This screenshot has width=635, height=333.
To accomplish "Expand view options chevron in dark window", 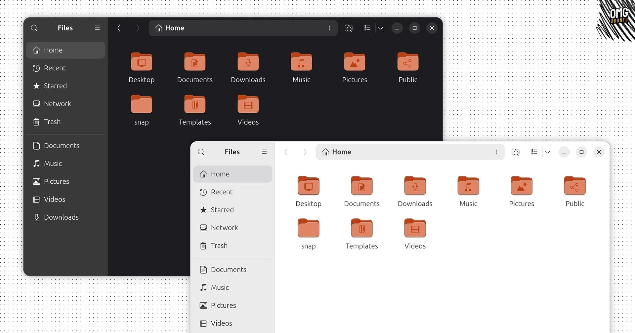I will pyautogui.click(x=381, y=28).
